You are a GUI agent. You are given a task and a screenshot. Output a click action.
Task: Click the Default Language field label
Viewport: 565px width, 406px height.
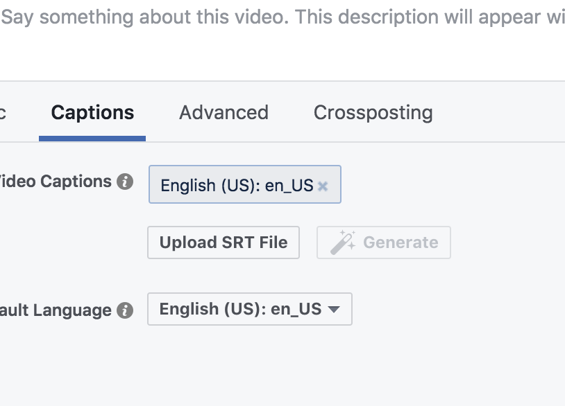point(56,310)
